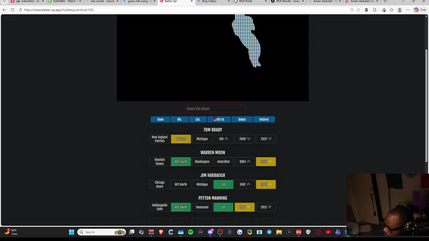Image resolution: width=429 pixels, height=241 pixels.
Task: Open Task View from the taskbar
Action: click(x=132, y=232)
